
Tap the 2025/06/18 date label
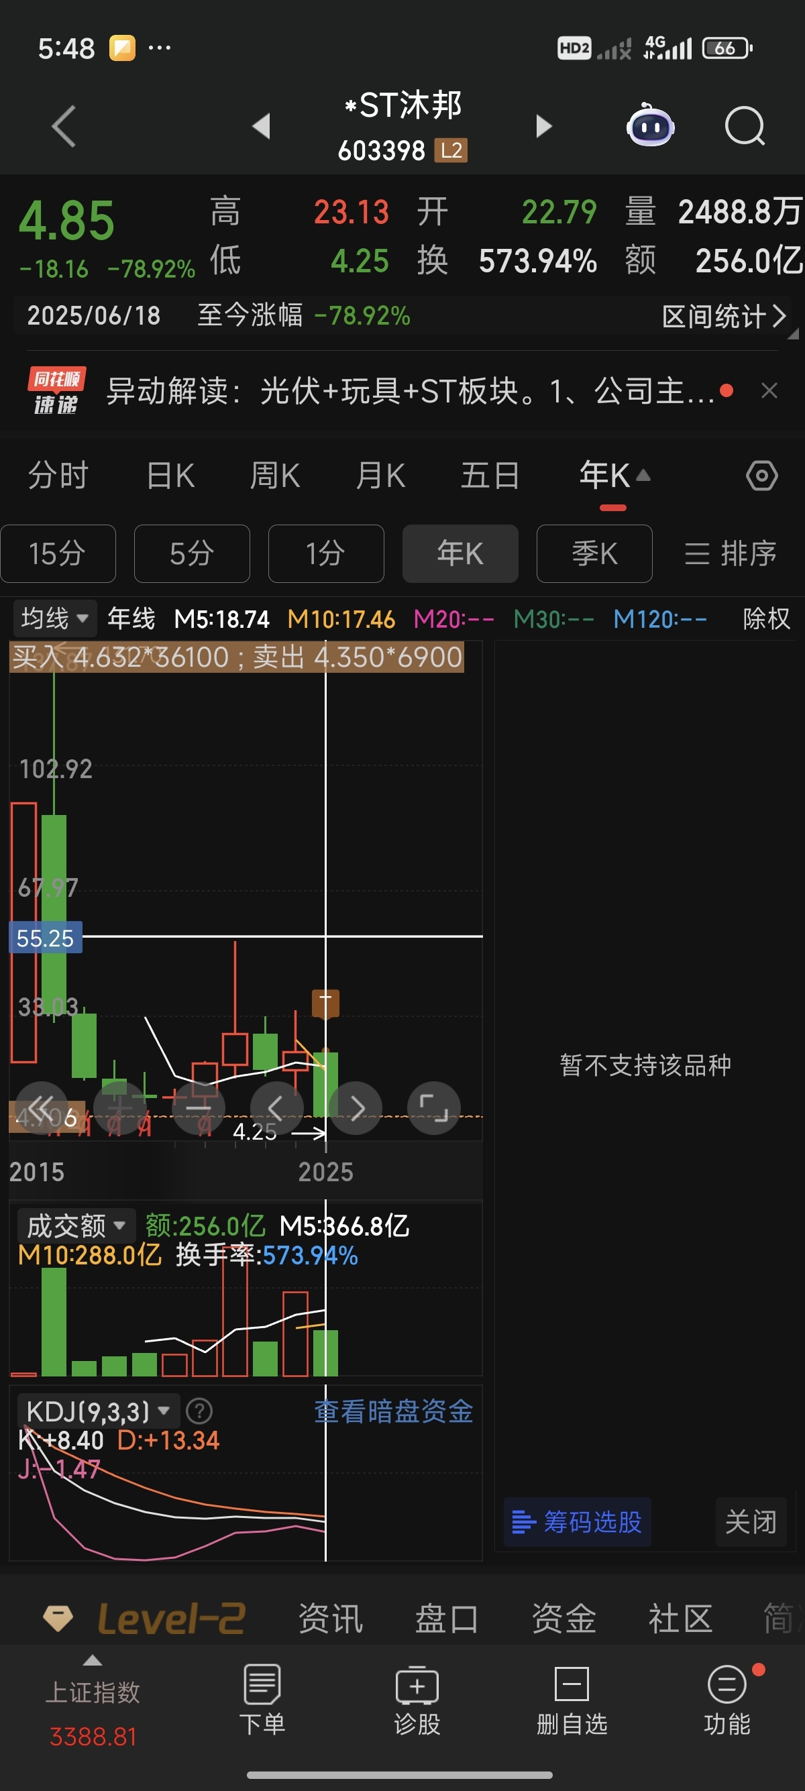(94, 316)
